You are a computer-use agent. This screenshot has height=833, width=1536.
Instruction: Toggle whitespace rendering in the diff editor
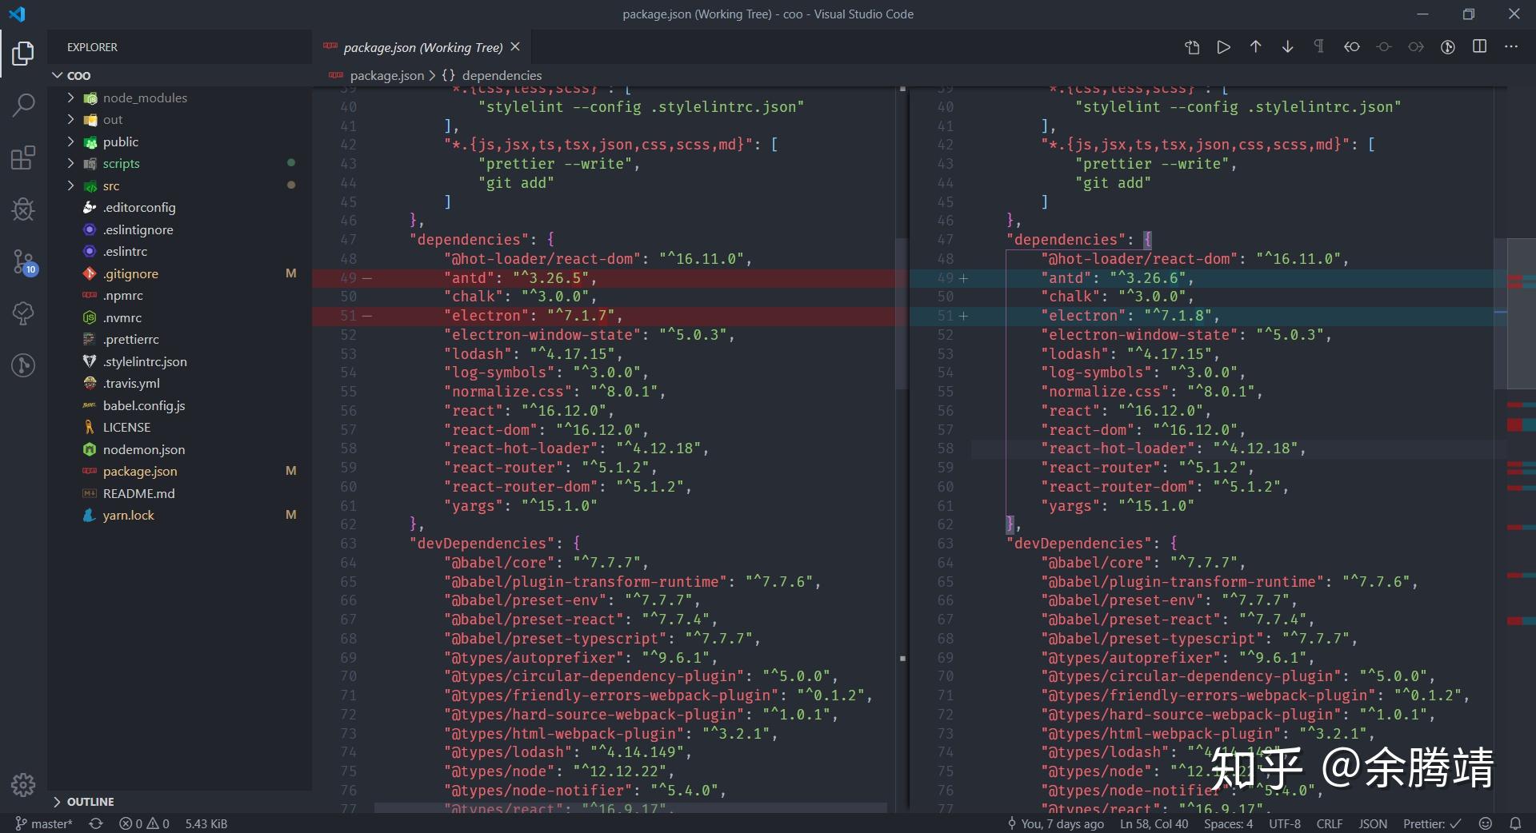coord(1318,46)
